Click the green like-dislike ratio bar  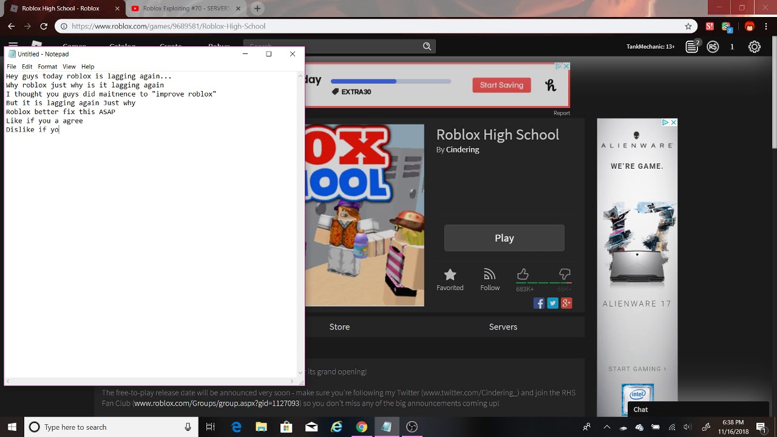point(544,283)
